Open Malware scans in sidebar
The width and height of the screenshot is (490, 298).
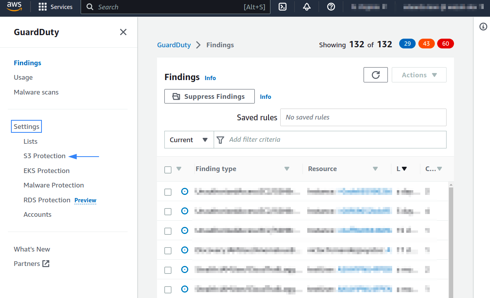[36, 92]
